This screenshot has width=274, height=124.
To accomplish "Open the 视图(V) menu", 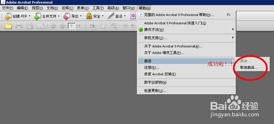I will pyautogui.click(x=37, y=8).
